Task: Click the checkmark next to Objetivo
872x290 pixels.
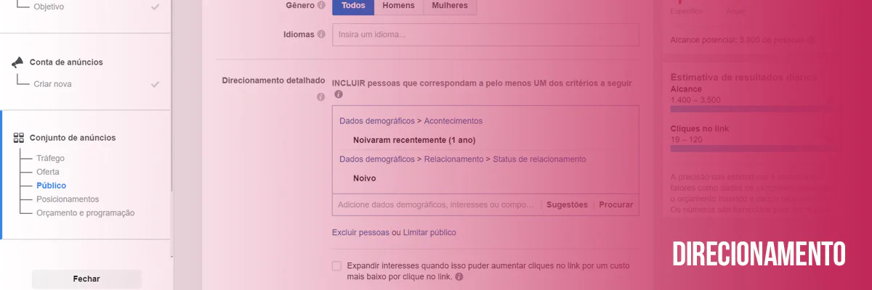Action: coord(155,7)
